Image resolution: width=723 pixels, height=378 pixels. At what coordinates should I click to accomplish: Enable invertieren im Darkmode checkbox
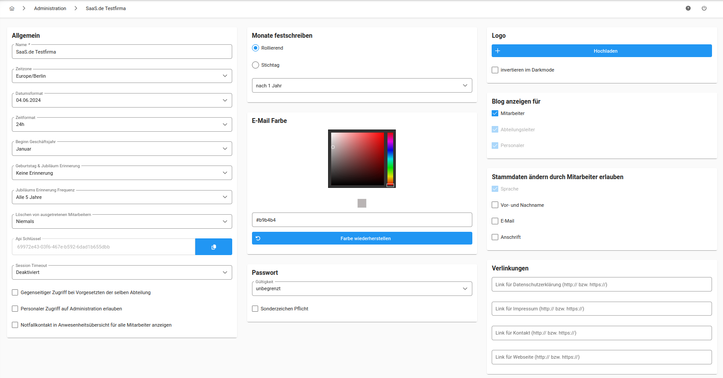coord(495,70)
